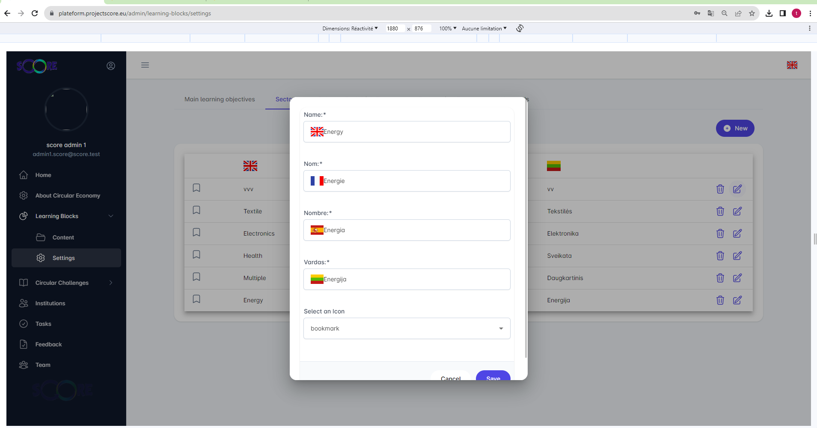This screenshot has height=428, width=817.
Task: Open the hamburger menu in top bar
Action: pos(145,65)
